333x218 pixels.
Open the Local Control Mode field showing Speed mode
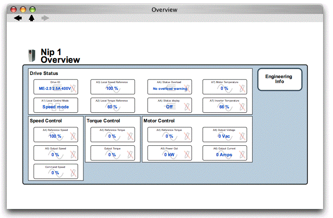click(55, 105)
